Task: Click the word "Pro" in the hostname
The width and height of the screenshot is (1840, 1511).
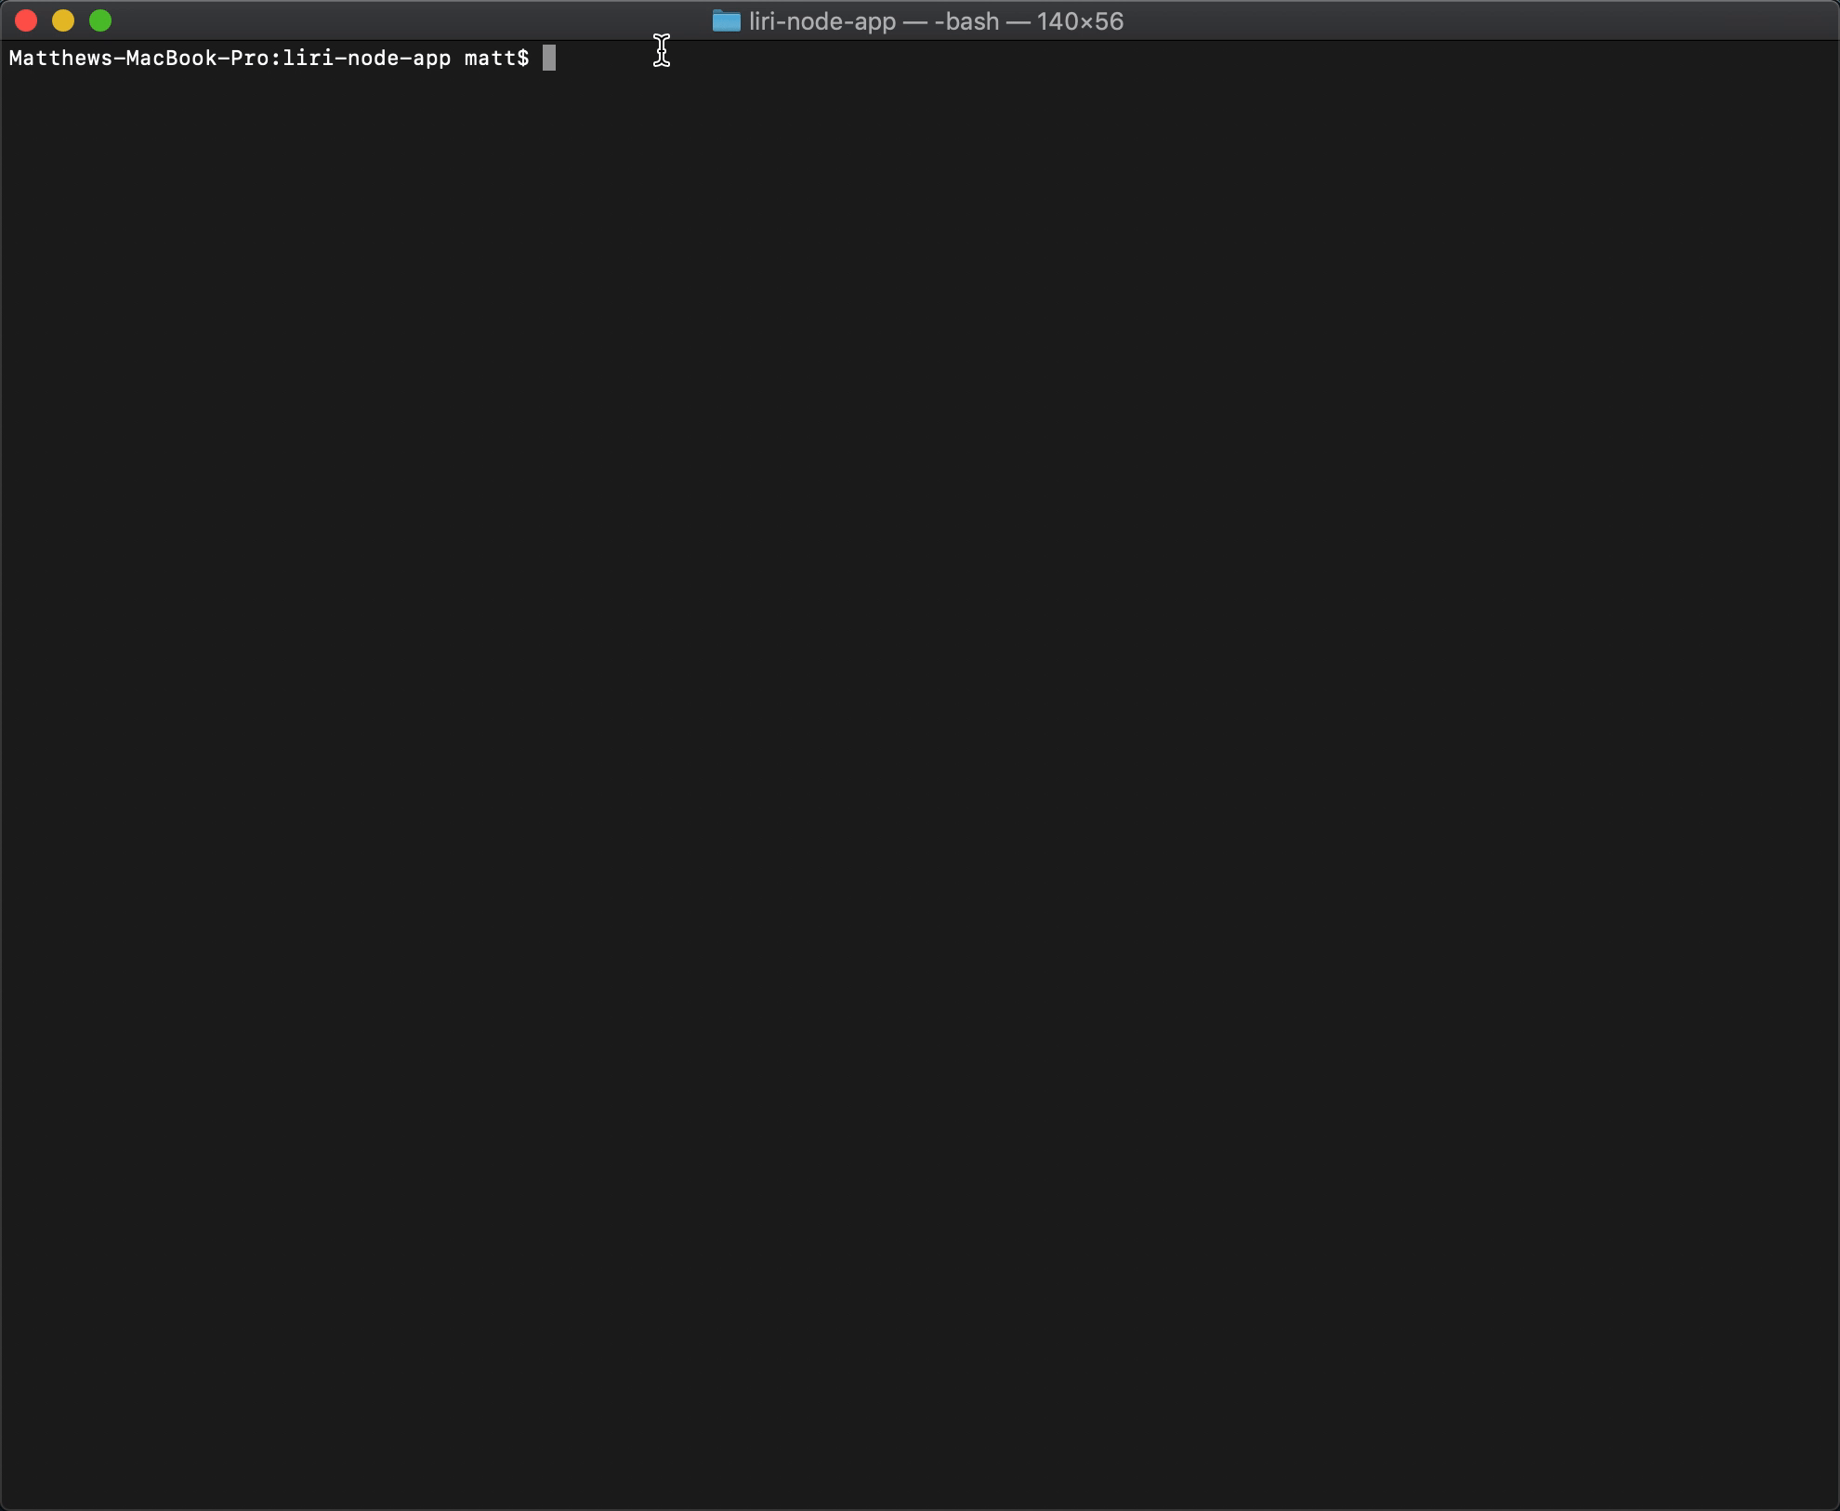Action: point(249,59)
